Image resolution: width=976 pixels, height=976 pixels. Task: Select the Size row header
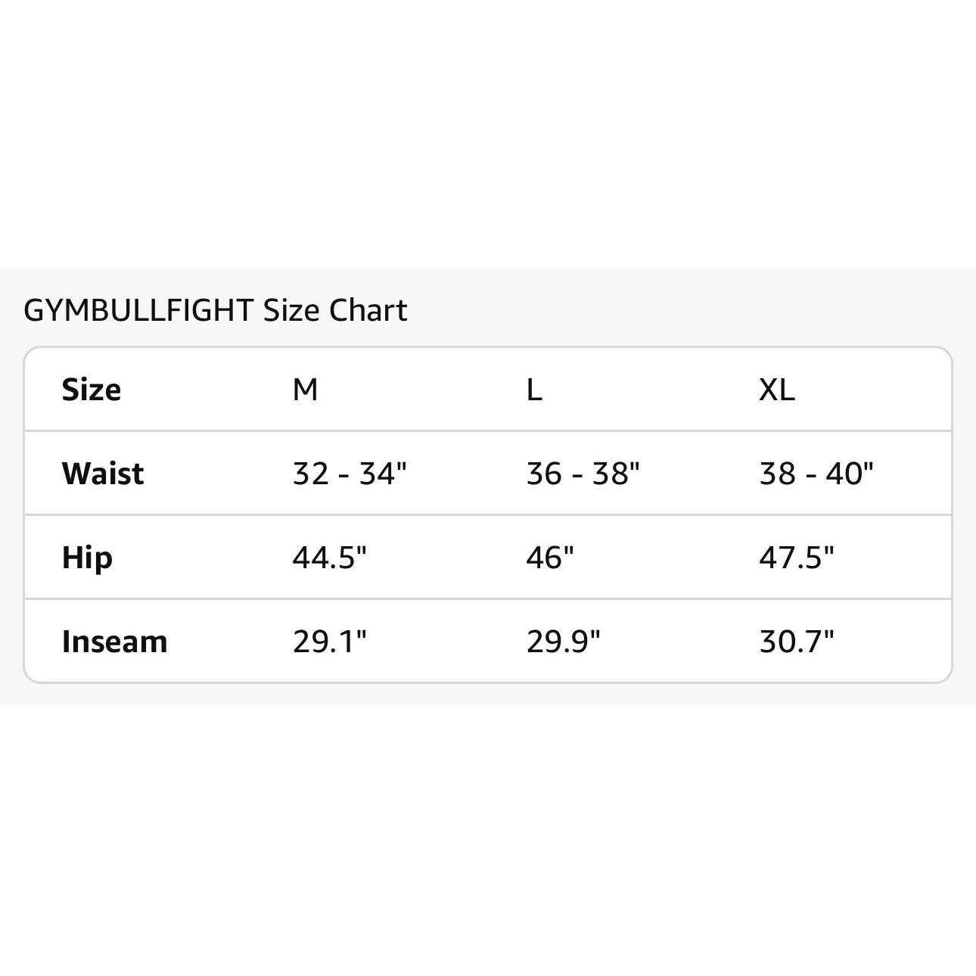pos(92,390)
